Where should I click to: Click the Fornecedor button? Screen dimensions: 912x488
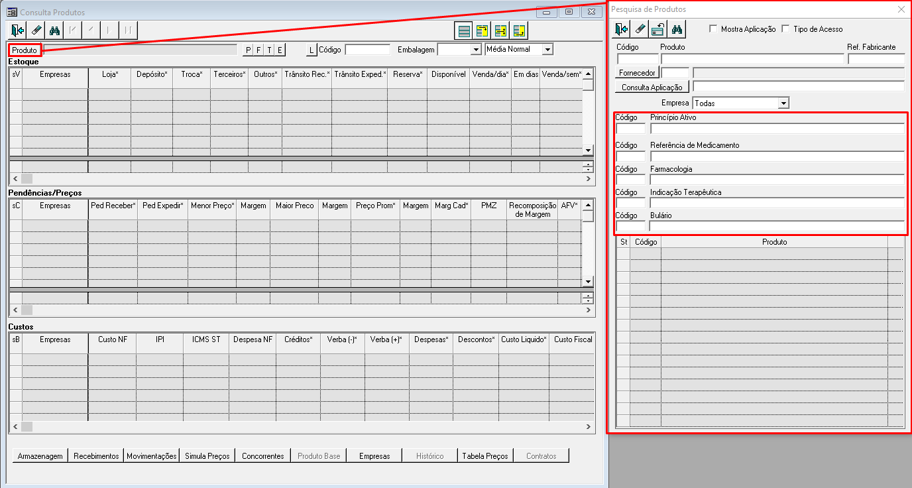coord(637,73)
